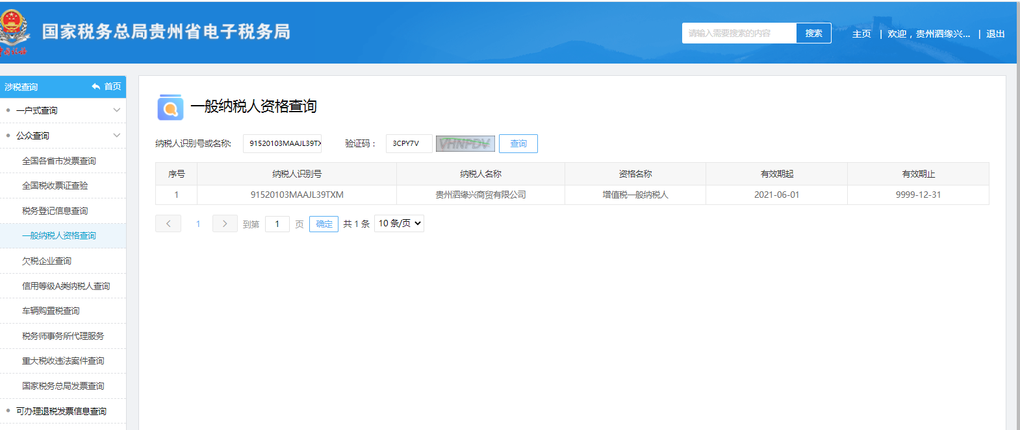Collapse the 公众查询 section
Image resolution: width=1020 pixels, height=430 pixels.
pos(117,136)
